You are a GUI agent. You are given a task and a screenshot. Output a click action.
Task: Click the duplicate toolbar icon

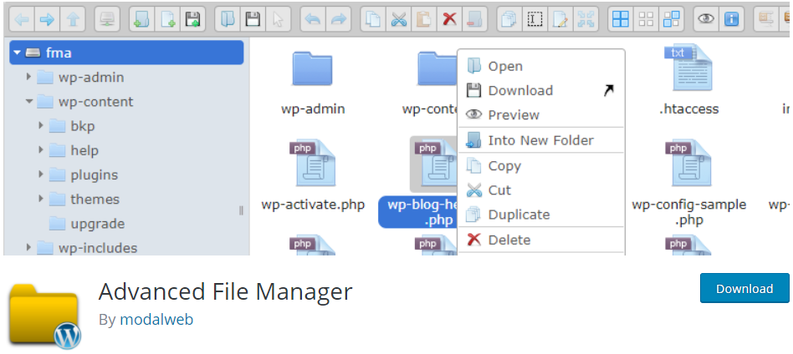[509, 20]
